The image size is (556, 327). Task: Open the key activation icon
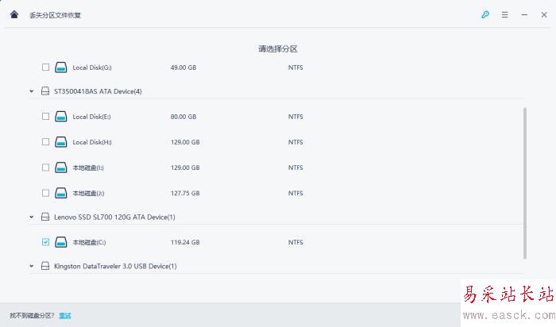[485, 14]
